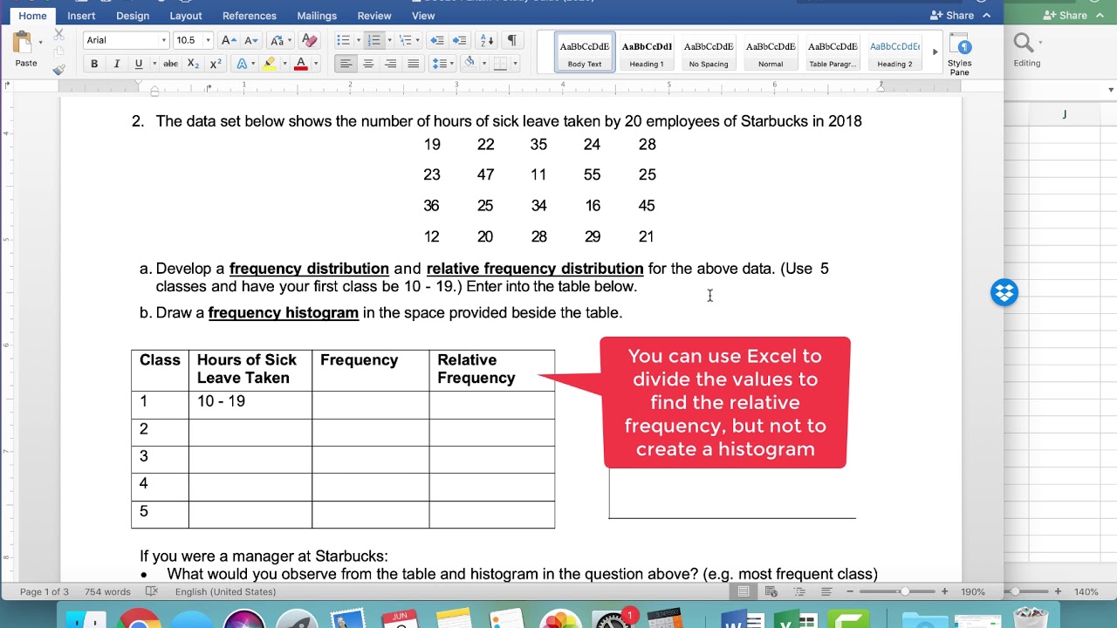This screenshot has height=628, width=1117.
Task: Switch to Web Layout view in status bar
Action: (x=771, y=591)
